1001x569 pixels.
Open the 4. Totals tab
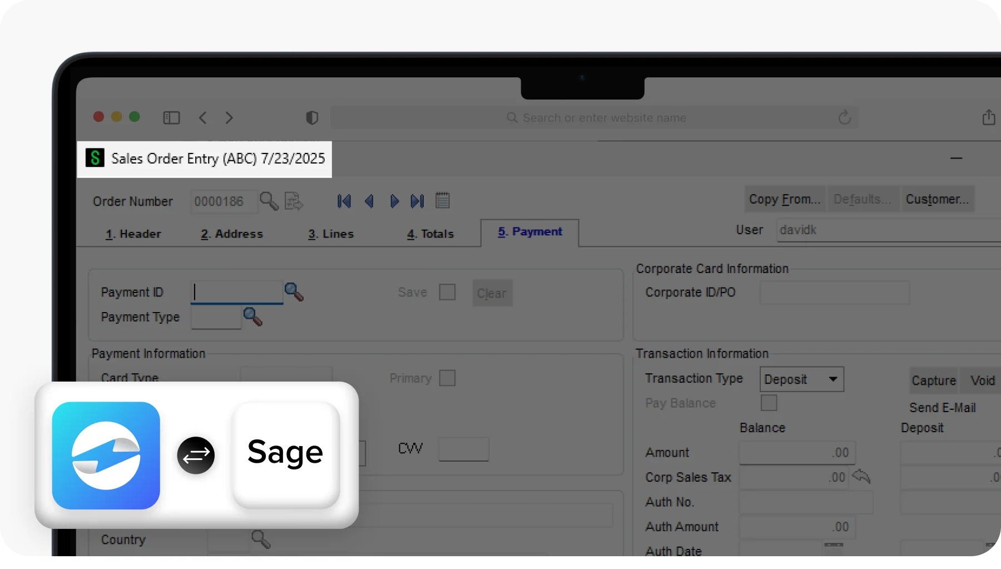(x=430, y=234)
